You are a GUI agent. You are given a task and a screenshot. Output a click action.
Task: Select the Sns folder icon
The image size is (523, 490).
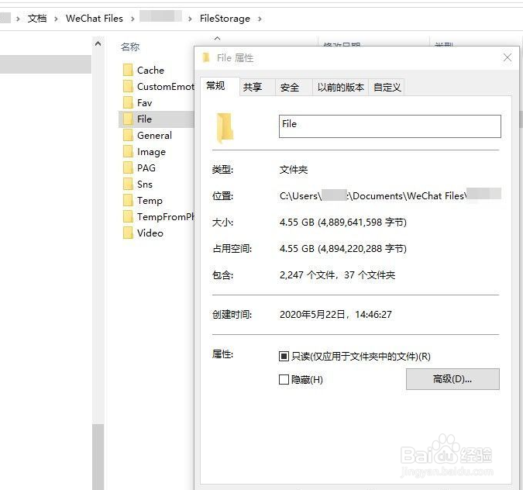tap(128, 184)
